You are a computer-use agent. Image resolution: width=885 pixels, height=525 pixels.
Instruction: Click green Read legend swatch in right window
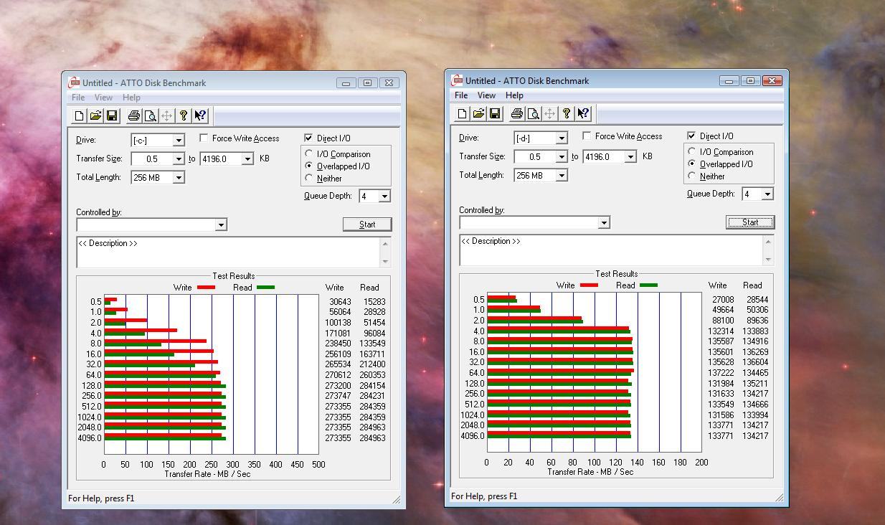point(648,285)
